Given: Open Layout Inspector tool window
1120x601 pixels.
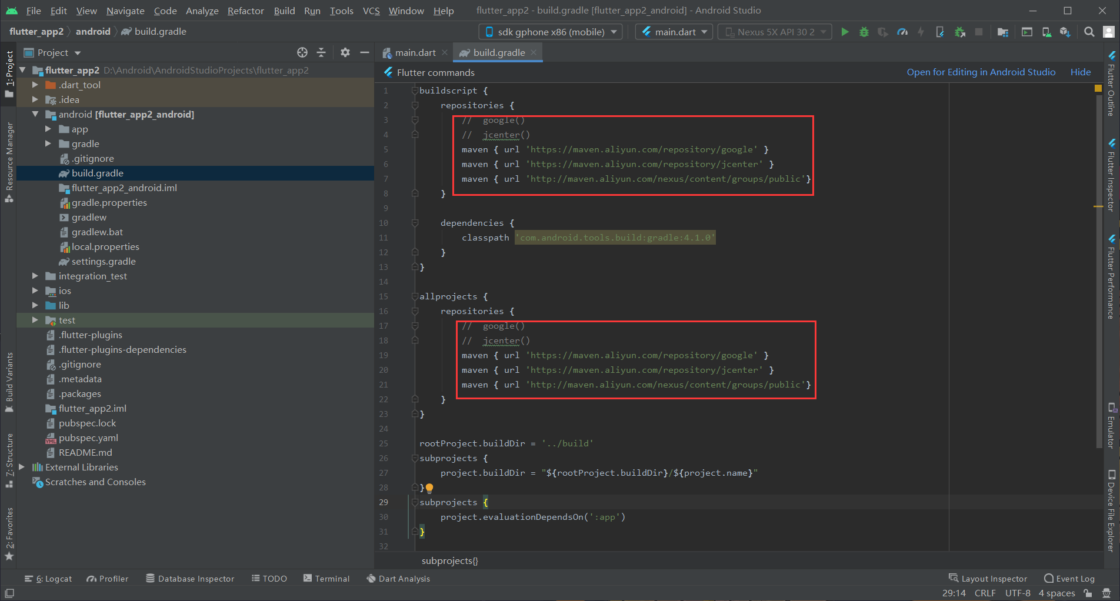Looking at the screenshot, I should tap(988, 579).
